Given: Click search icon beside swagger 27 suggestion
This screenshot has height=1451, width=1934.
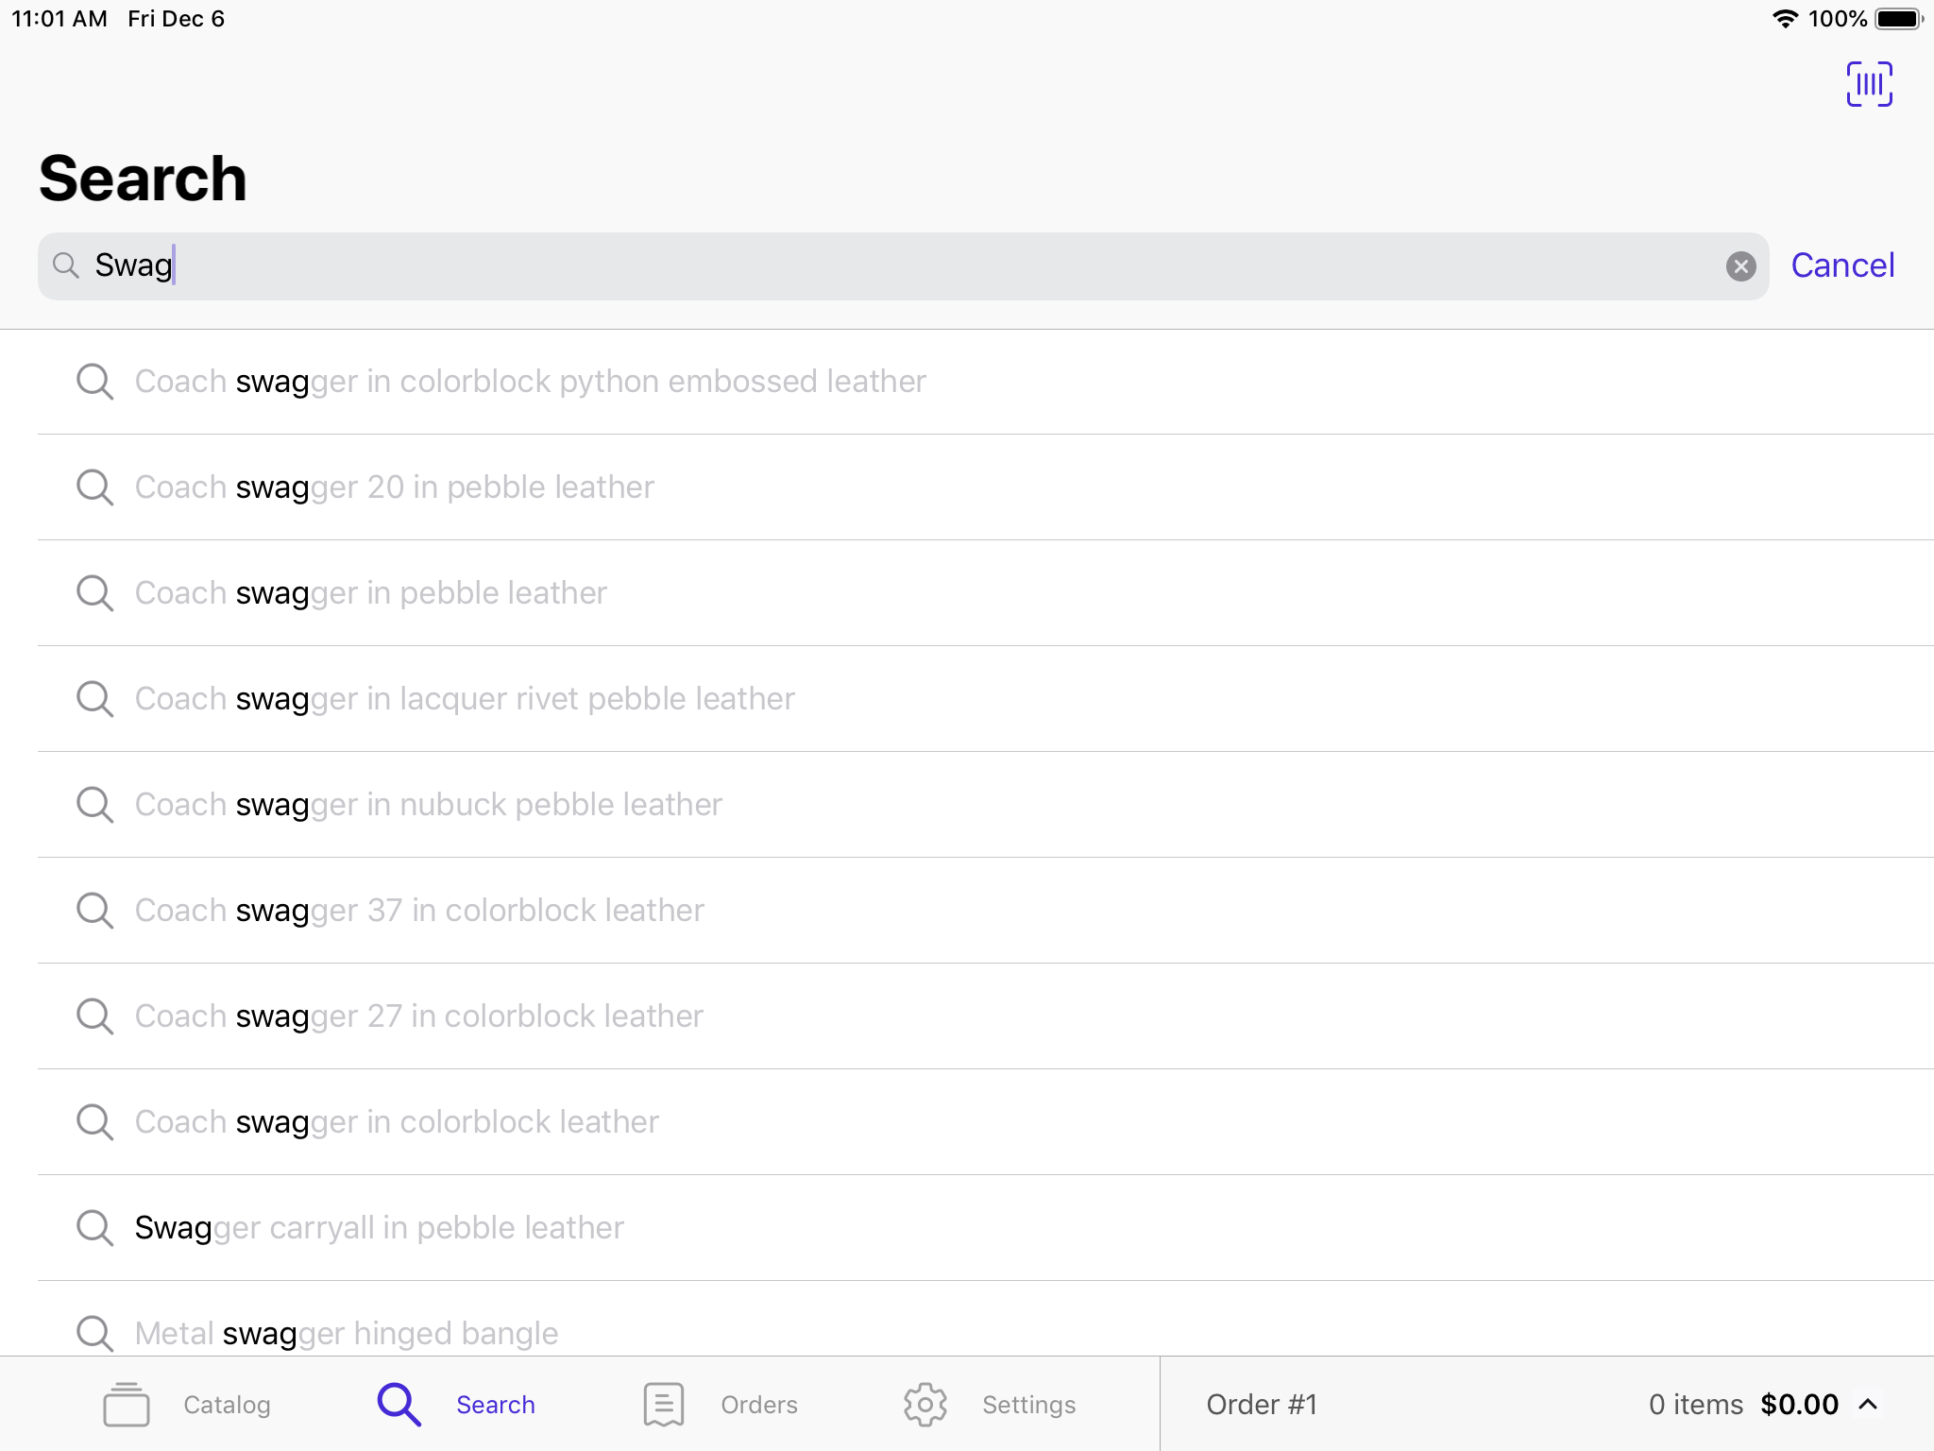Looking at the screenshot, I should [x=94, y=1016].
